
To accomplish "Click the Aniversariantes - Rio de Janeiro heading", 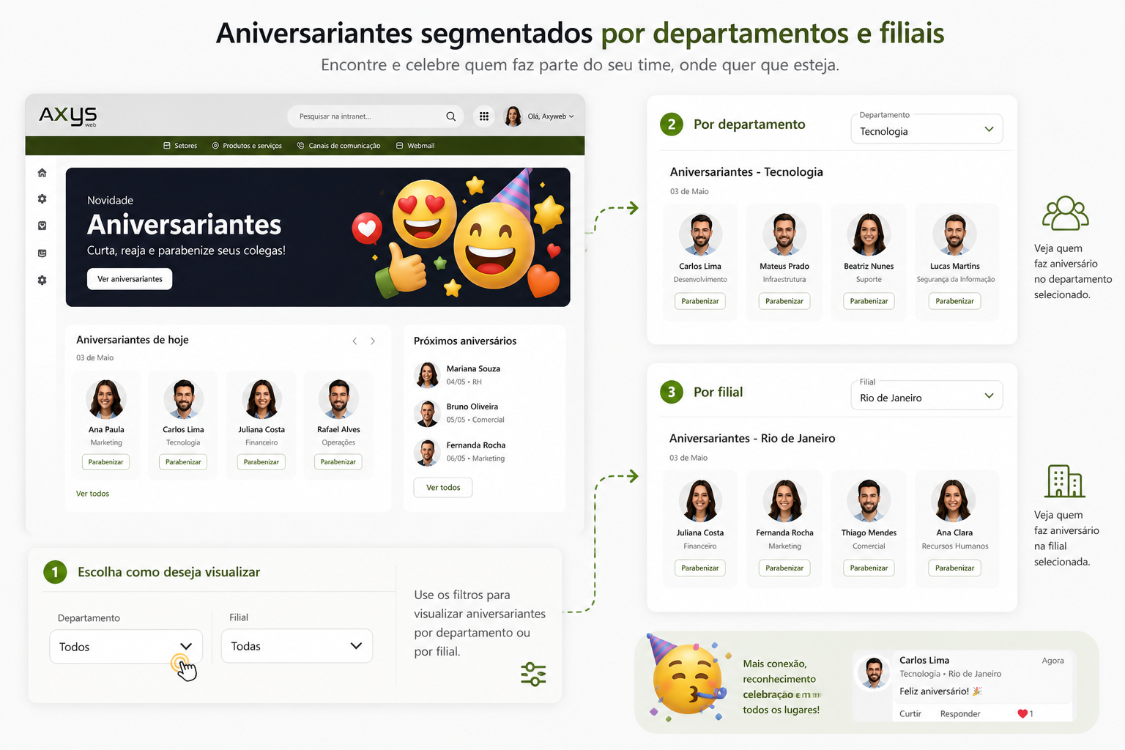I will pos(752,439).
